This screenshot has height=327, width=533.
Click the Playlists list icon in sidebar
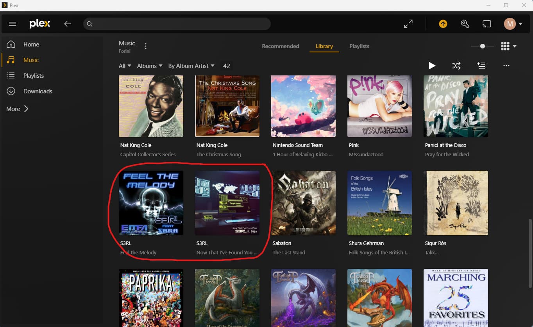tap(11, 75)
